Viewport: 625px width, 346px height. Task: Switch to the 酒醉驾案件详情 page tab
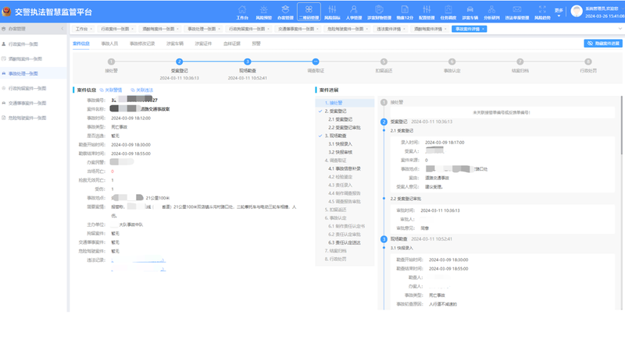click(427, 29)
